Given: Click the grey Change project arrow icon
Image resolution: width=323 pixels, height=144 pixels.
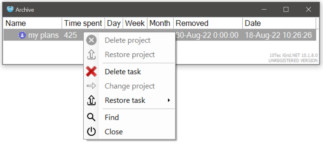Looking at the screenshot, I should (91, 86).
